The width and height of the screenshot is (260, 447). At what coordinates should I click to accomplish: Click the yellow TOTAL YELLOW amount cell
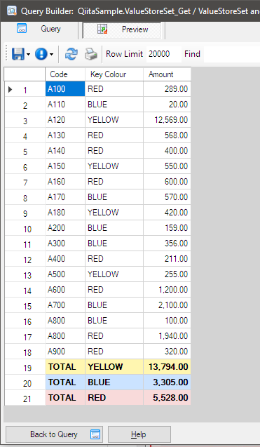coord(167,366)
